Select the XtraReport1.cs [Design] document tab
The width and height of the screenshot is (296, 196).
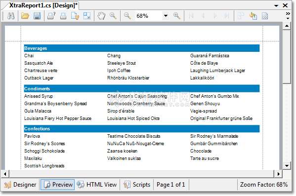pos(43,5)
